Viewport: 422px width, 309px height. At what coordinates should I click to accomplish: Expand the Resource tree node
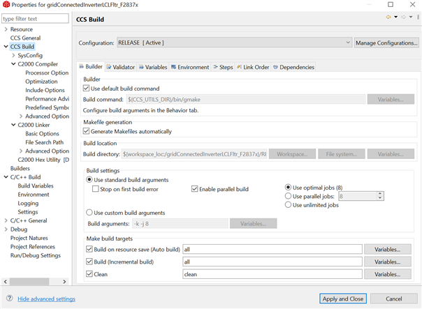coord(6,29)
